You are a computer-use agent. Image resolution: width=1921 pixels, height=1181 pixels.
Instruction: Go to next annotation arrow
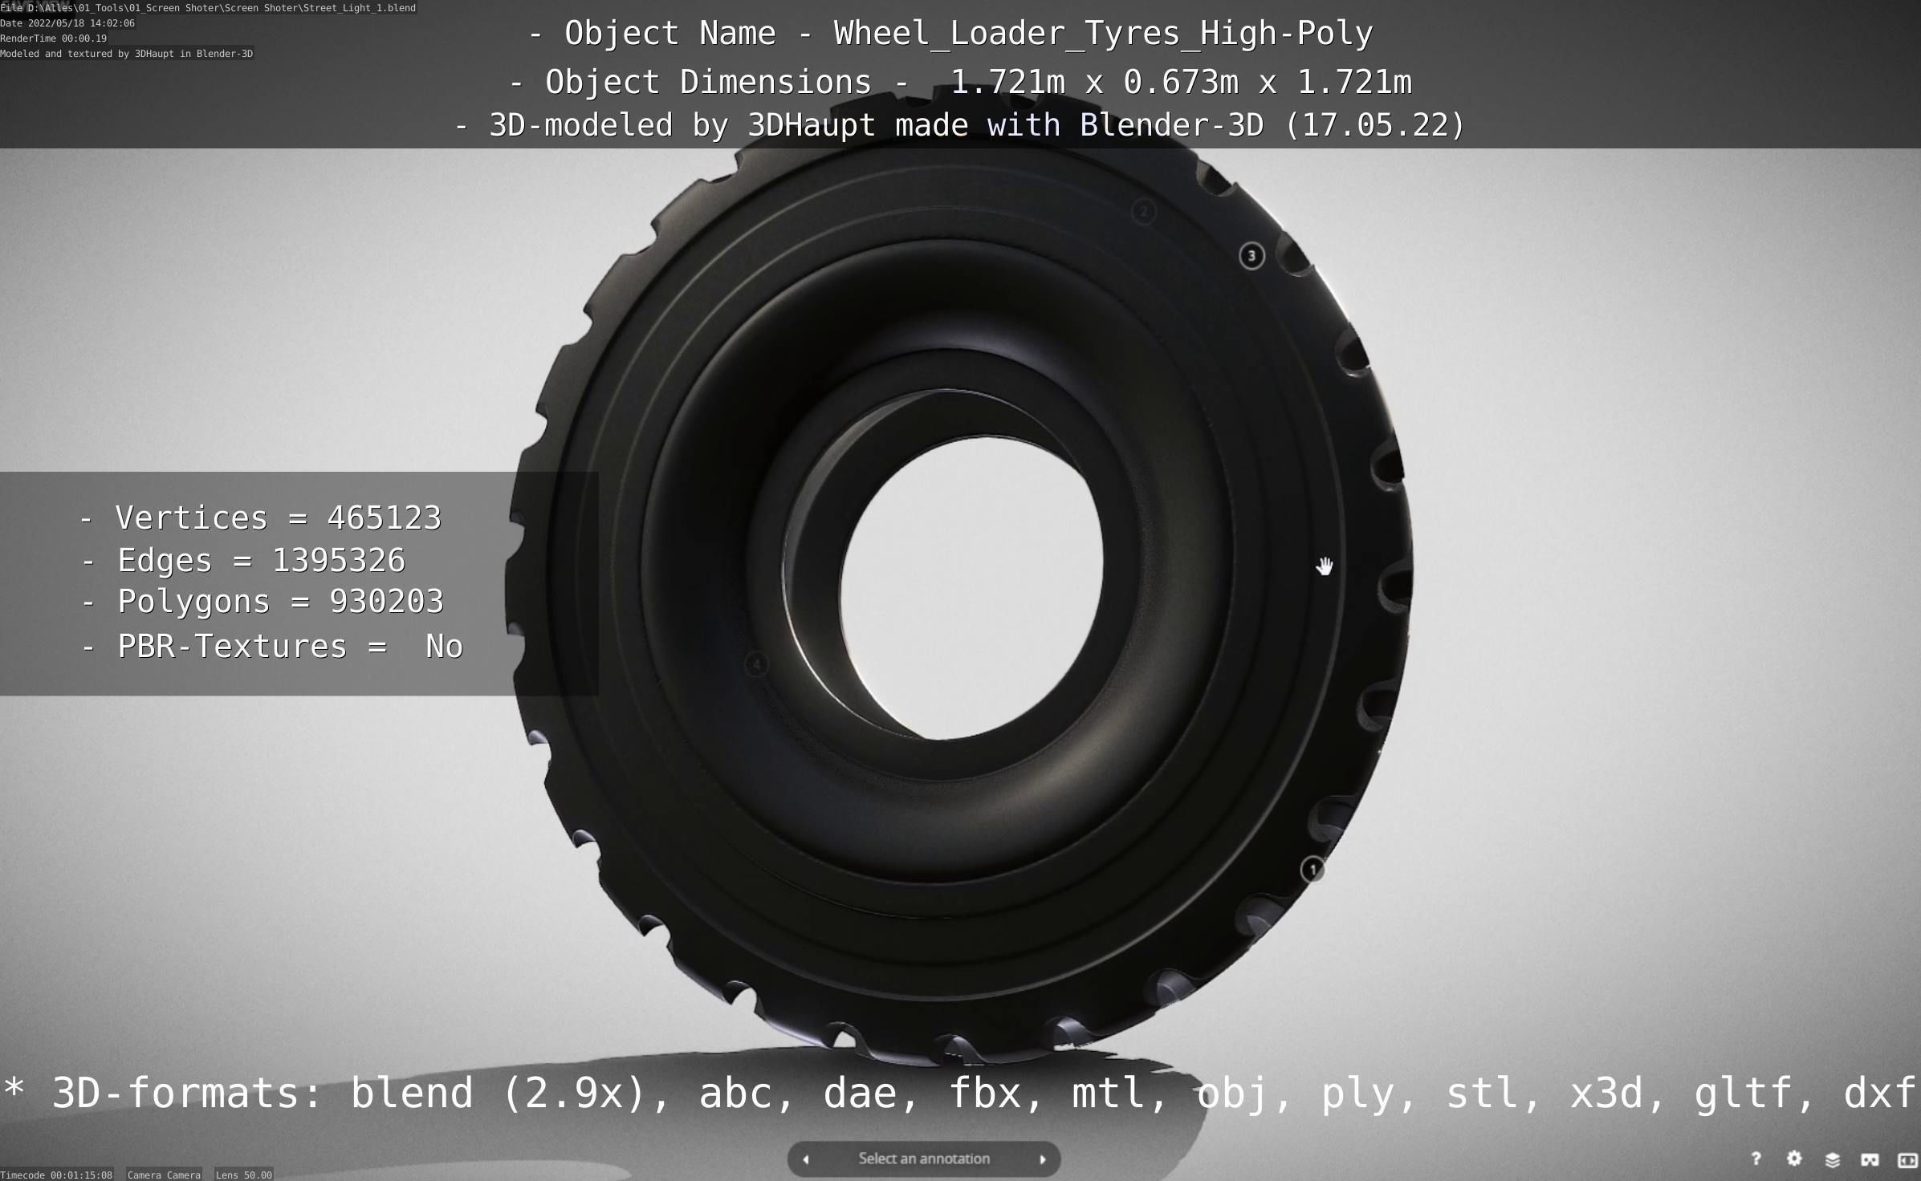coord(1042,1159)
